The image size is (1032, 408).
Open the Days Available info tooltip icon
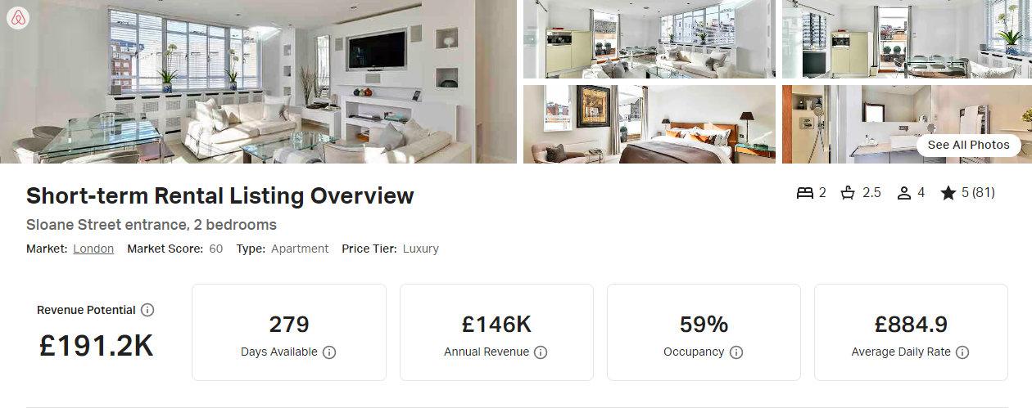[x=329, y=352]
